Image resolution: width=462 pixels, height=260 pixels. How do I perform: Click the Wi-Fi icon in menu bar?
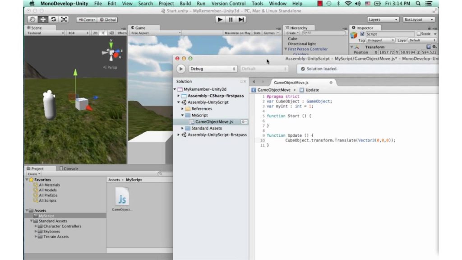[x=348, y=4]
